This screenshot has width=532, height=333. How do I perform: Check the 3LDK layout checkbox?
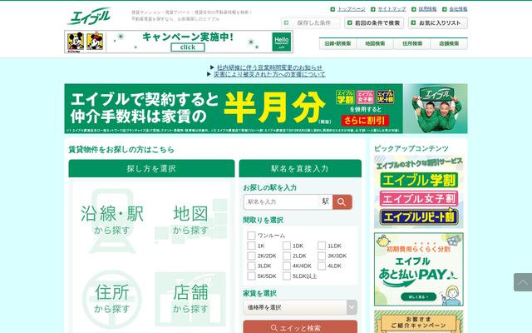pos(251,266)
